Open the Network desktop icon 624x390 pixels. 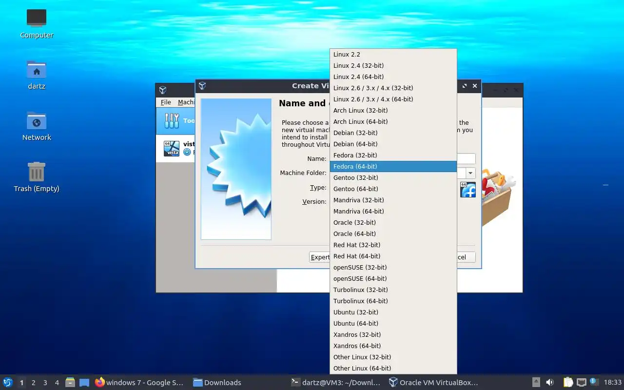click(x=37, y=121)
